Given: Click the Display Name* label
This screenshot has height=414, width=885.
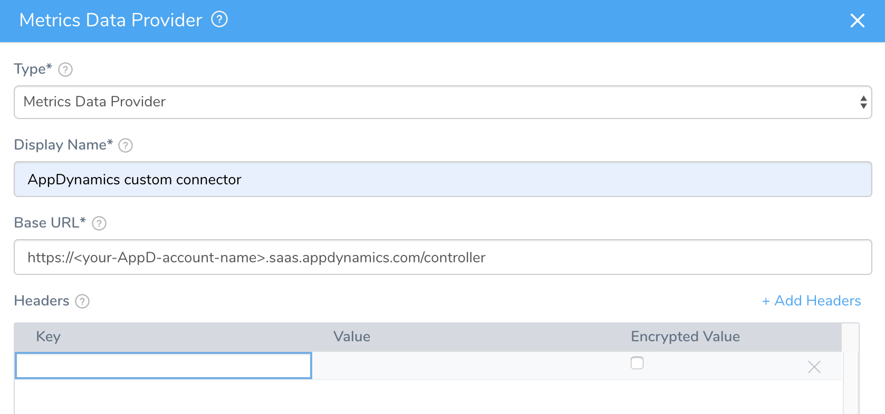Looking at the screenshot, I should click(x=63, y=145).
